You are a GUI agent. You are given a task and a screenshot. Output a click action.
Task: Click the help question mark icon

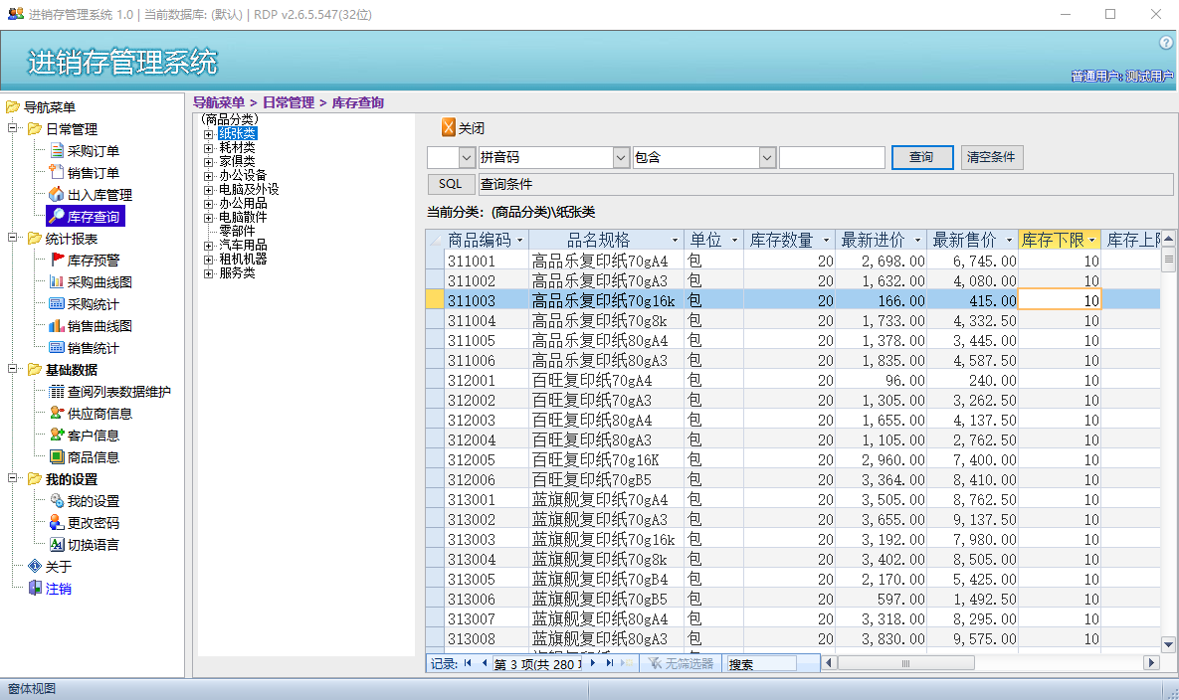[1166, 43]
